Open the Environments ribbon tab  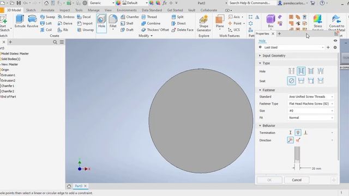[x=127, y=10]
